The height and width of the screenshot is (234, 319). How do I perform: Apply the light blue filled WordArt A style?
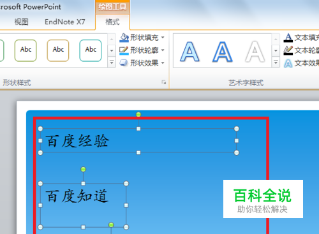(x=189, y=52)
